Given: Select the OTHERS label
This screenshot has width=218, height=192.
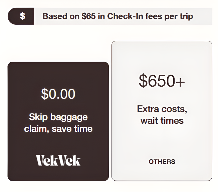Looking at the screenshot, I should tap(162, 162).
